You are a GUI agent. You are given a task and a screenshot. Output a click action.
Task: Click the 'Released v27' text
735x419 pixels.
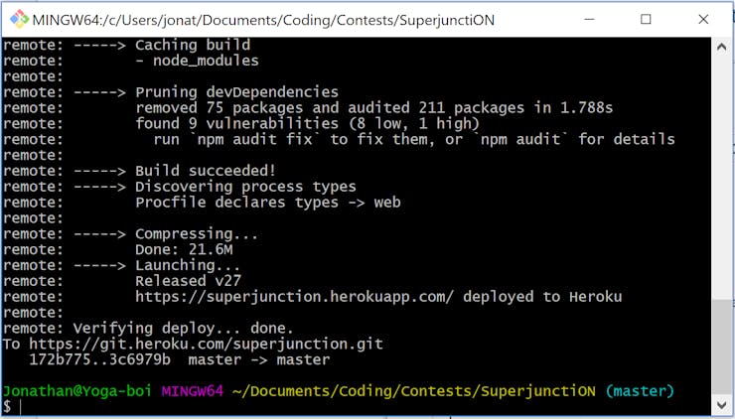pyautogui.click(x=189, y=281)
